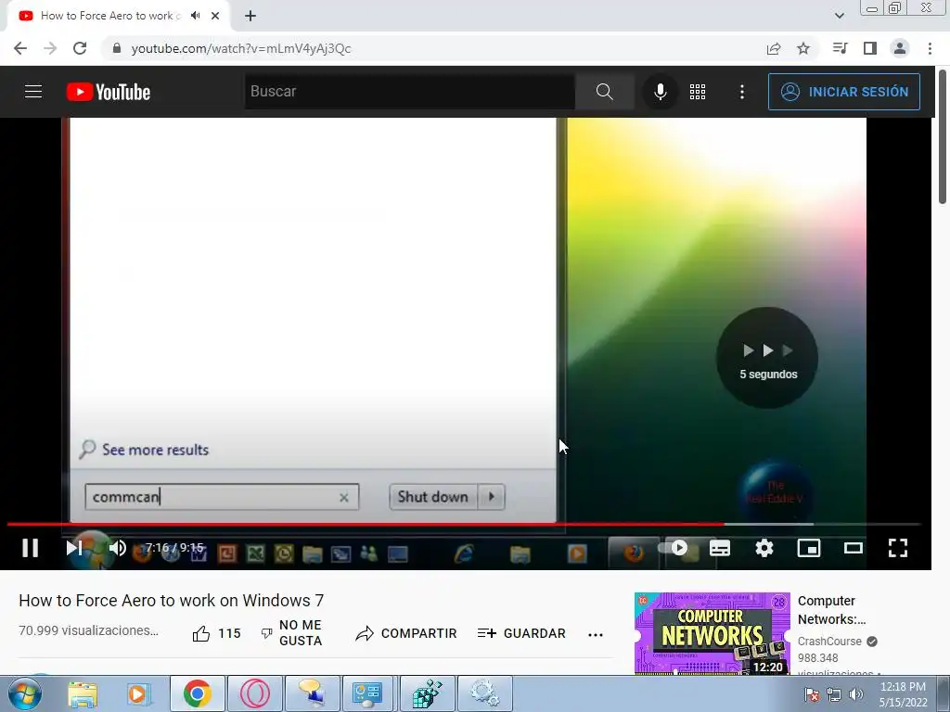
Task: Seek on the red video progress bar
Action: point(366,524)
